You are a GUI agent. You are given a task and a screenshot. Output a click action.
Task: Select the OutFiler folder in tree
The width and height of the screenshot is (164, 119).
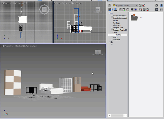tap(118, 35)
